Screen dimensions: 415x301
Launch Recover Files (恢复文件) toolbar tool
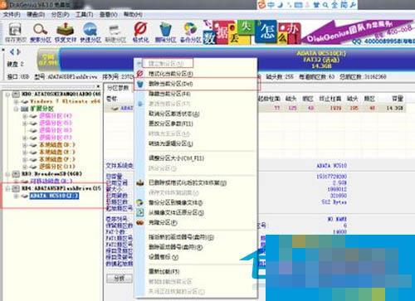tap(66, 32)
